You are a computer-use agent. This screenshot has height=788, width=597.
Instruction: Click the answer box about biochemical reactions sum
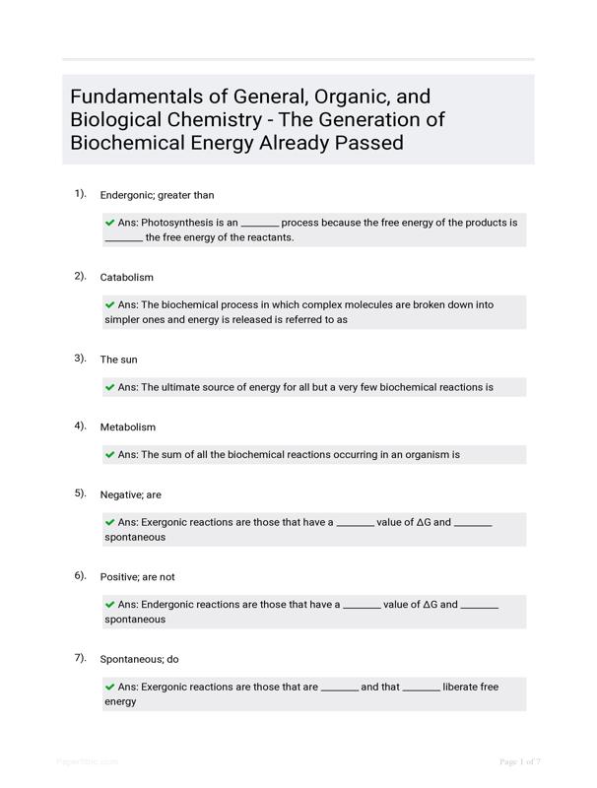[x=314, y=455]
